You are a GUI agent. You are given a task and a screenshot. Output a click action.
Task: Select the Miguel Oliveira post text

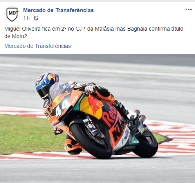(94, 33)
